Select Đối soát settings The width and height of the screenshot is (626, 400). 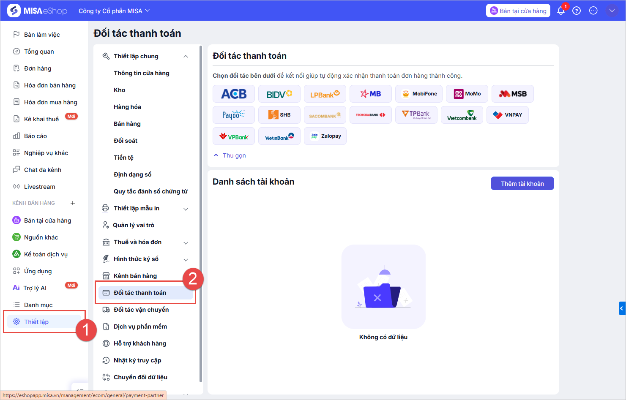126,141
